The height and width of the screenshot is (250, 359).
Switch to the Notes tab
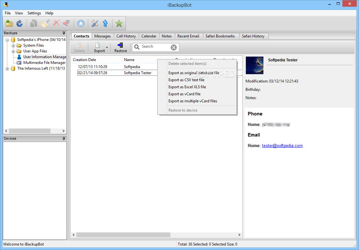[167, 36]
